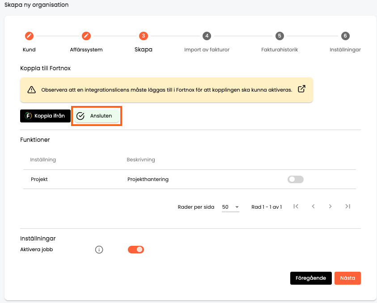Click the Föregående button
Viewport: 377px width, 303px height.
point(311,278)
